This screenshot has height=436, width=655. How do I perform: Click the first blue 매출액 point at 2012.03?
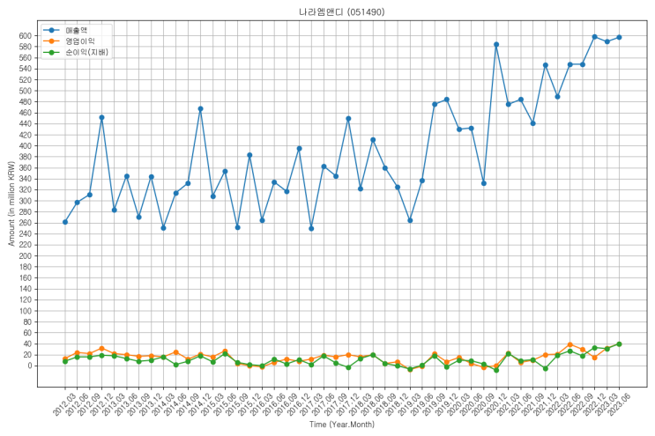pyautogui.click(x=65, y=222)
